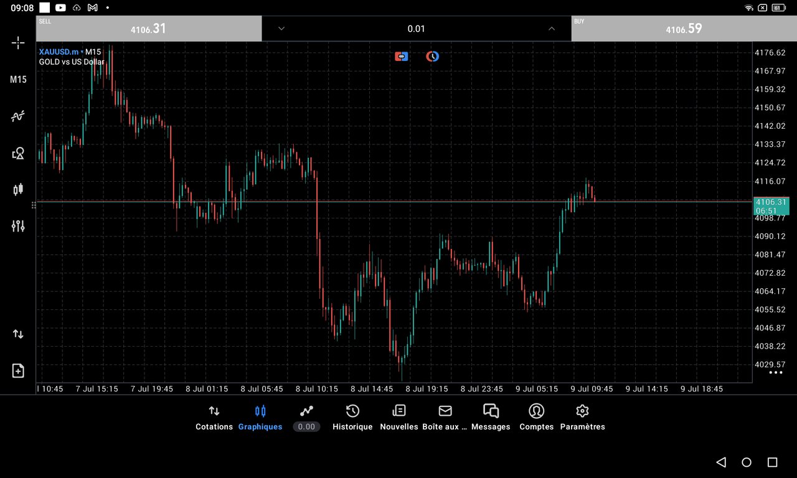Tap the Android back button
The height and width of the screenshot is (478, 797).
(x=721, y=462)
